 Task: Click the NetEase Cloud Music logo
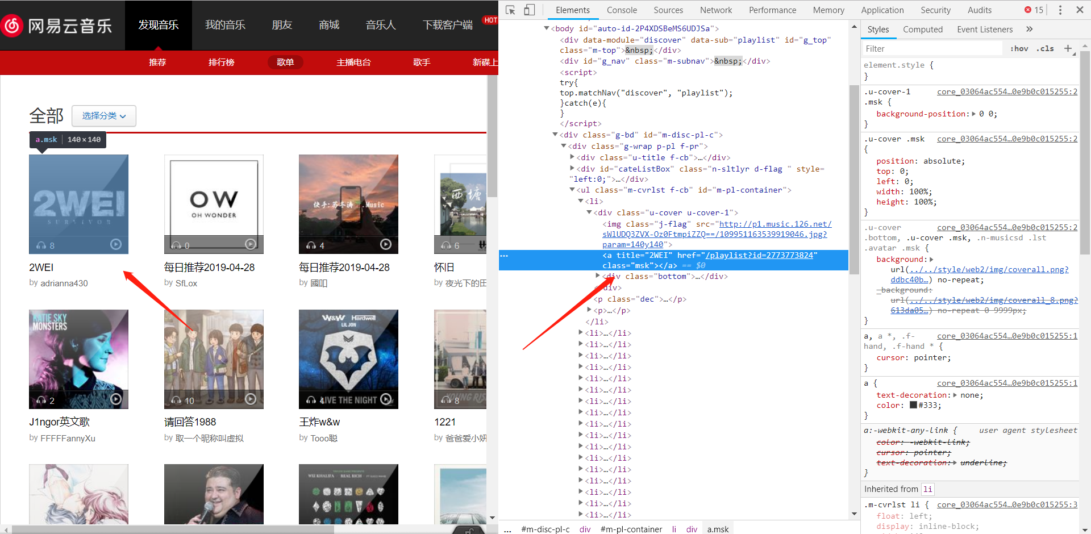[x=57, y=26]
